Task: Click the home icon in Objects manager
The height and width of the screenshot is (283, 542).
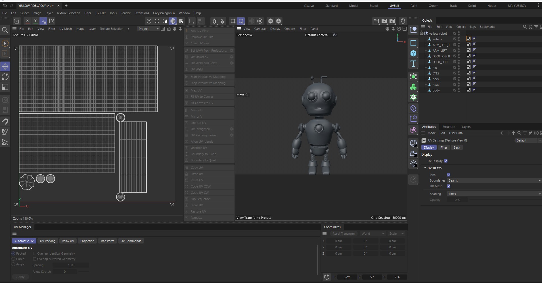Action: tap(530, 27)
